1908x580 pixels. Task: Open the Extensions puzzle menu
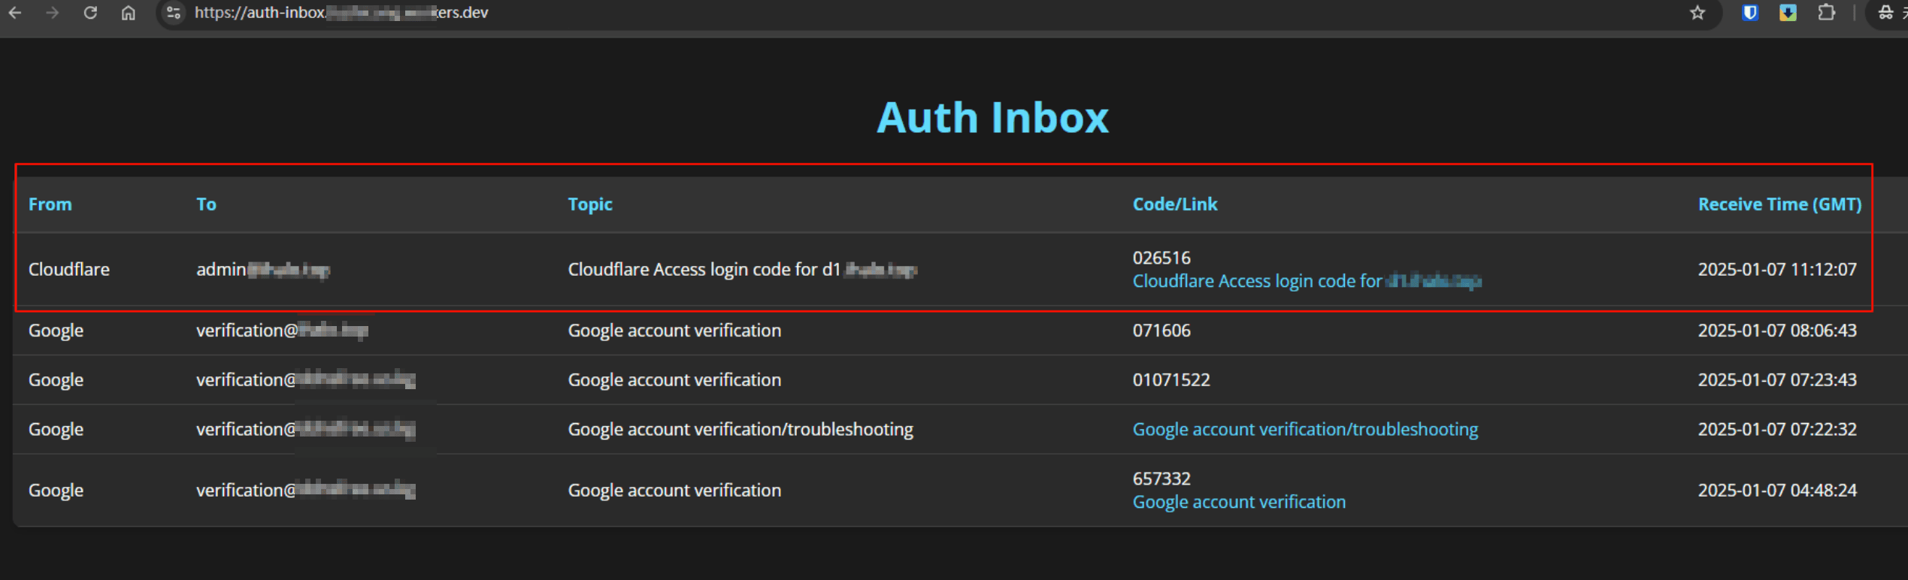(1826, 13)
